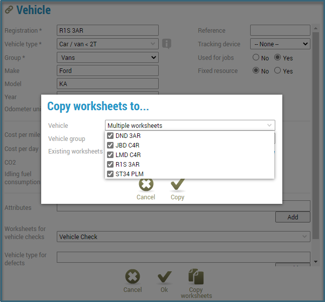
Task: Click the ST34 PLM list entry text
Action: pyautogui.click(x=130, y=174)
